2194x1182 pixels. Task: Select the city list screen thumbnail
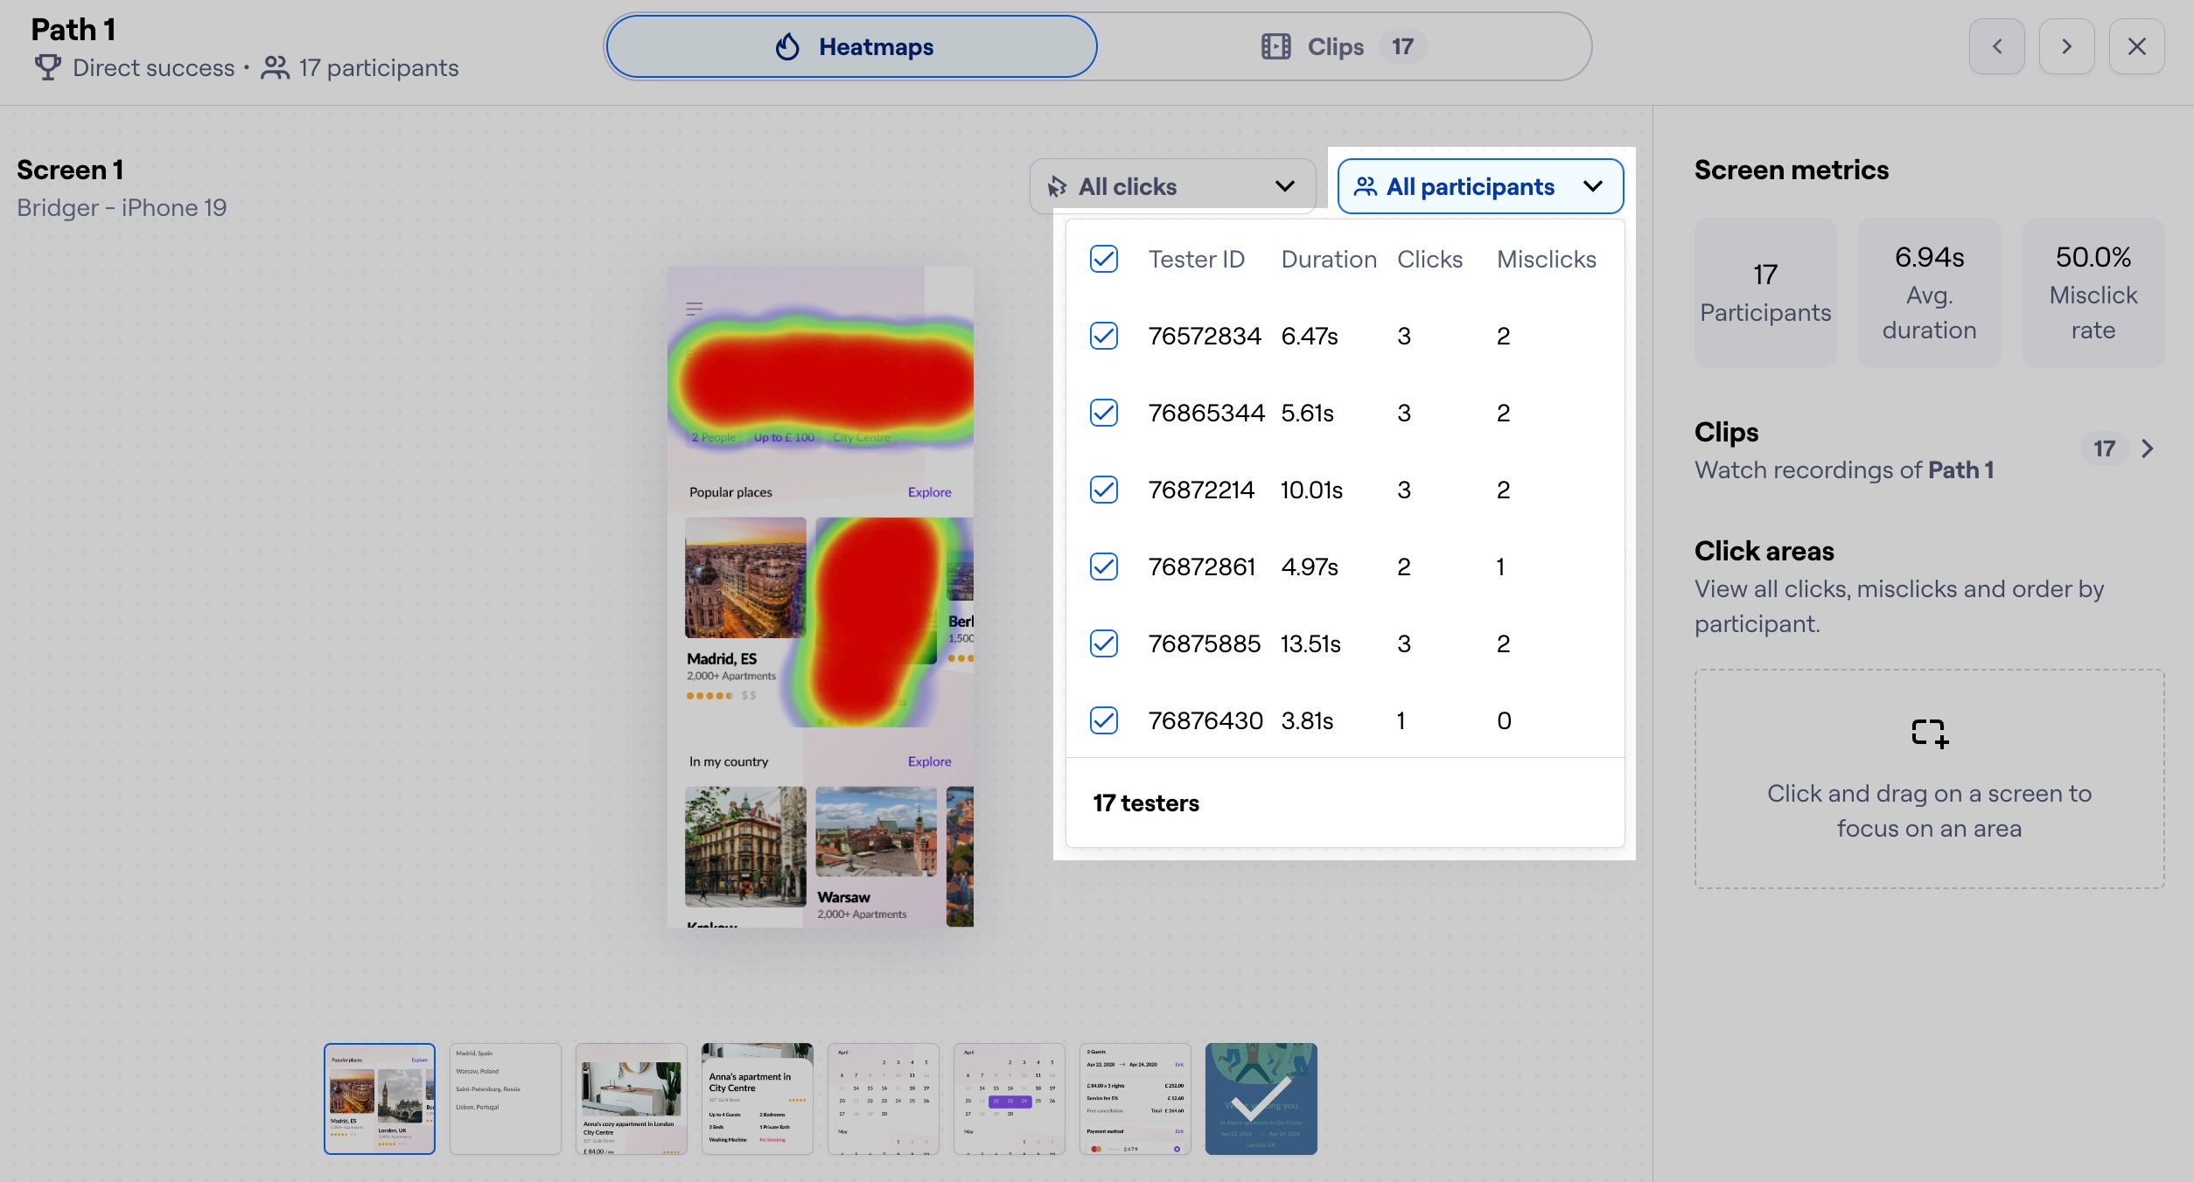coord(506,1098)
